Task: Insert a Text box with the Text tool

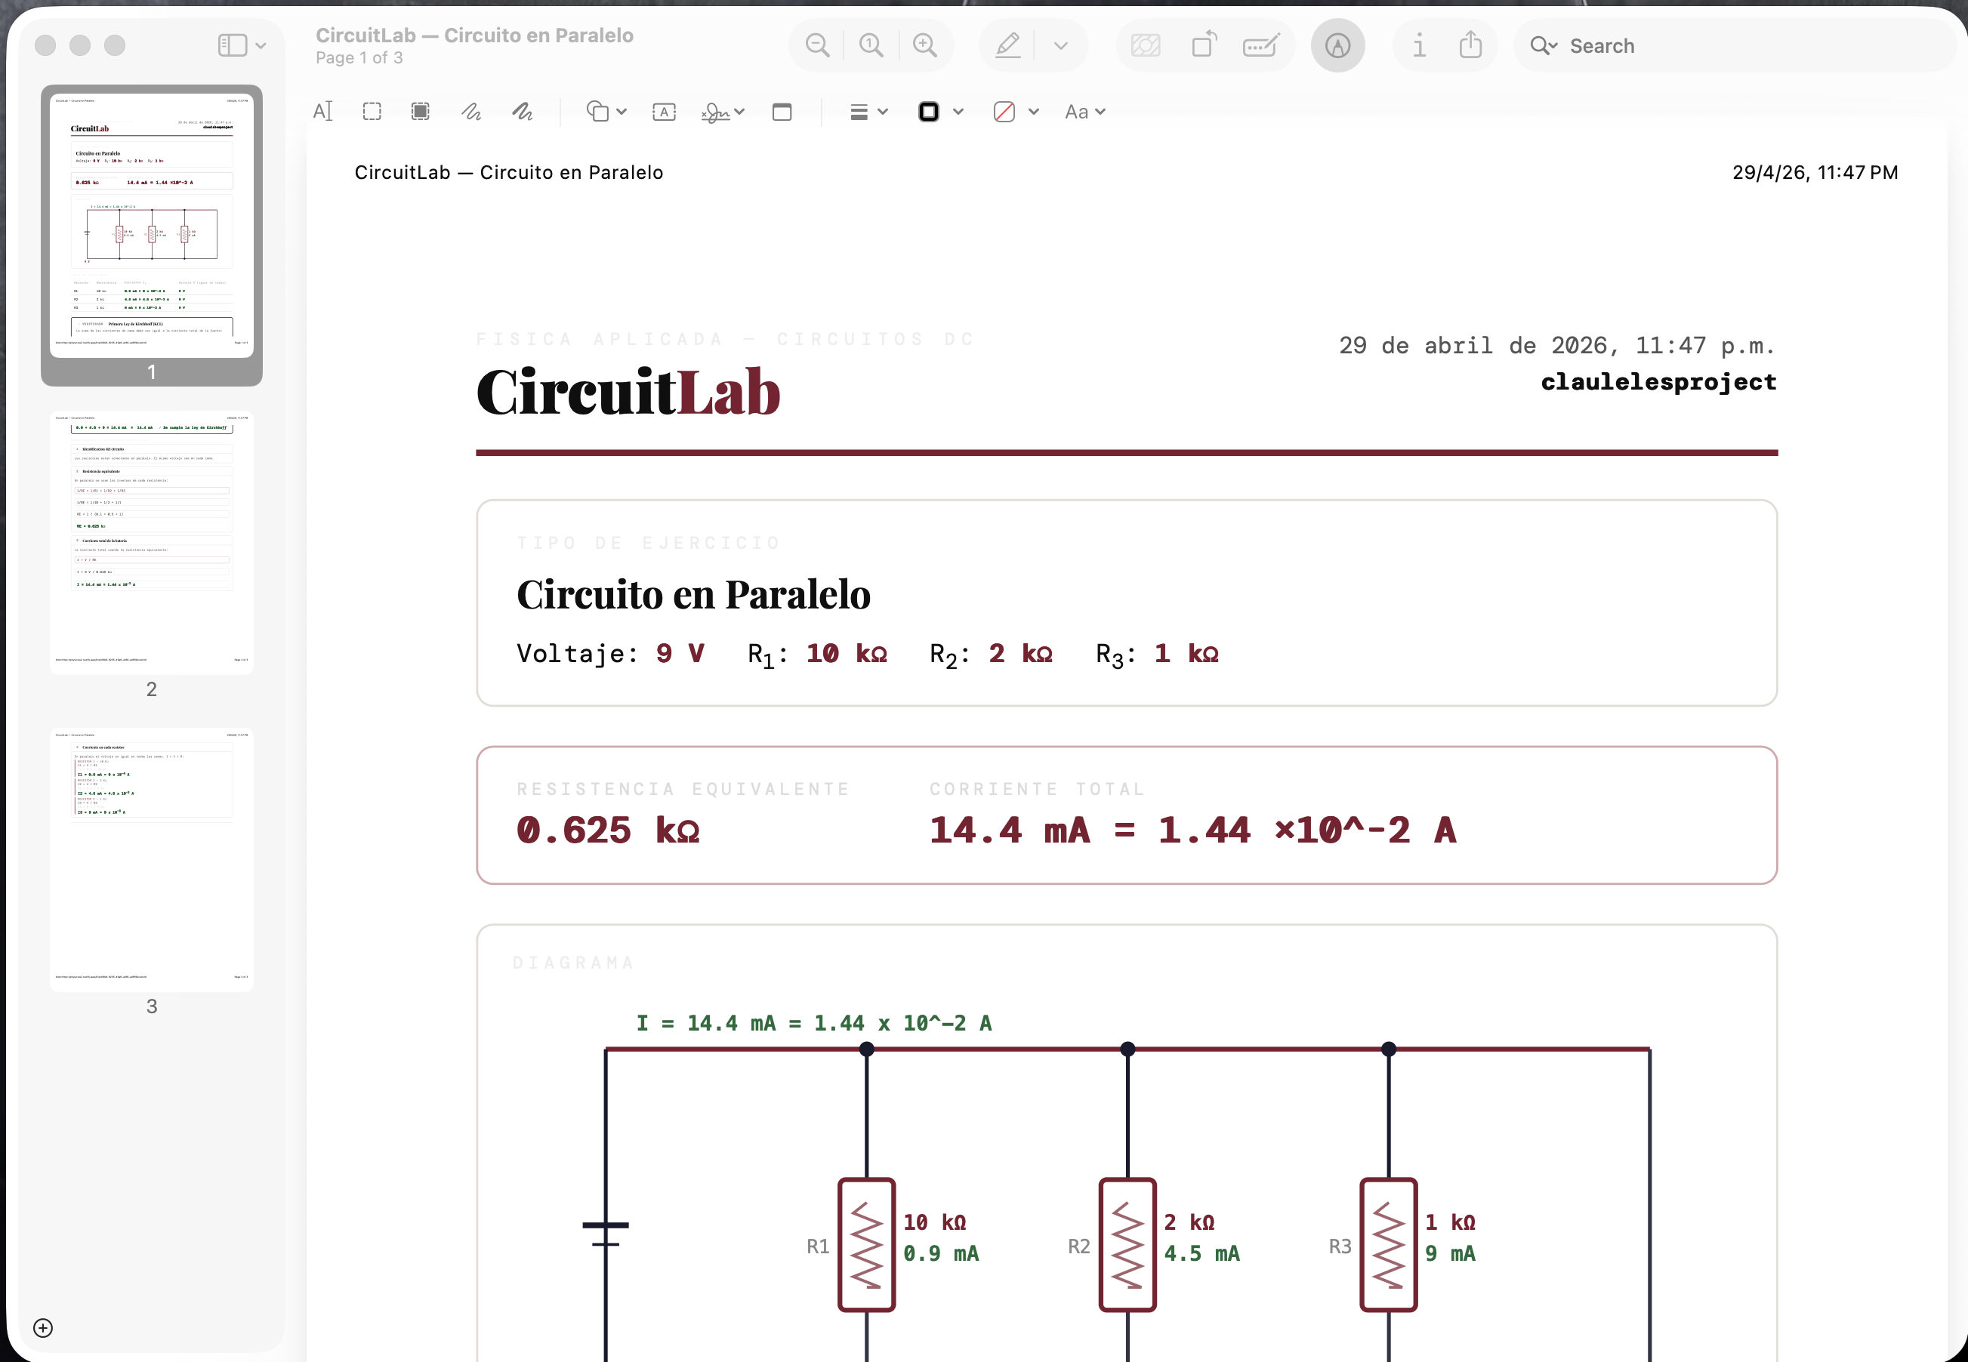Action: 664,112
